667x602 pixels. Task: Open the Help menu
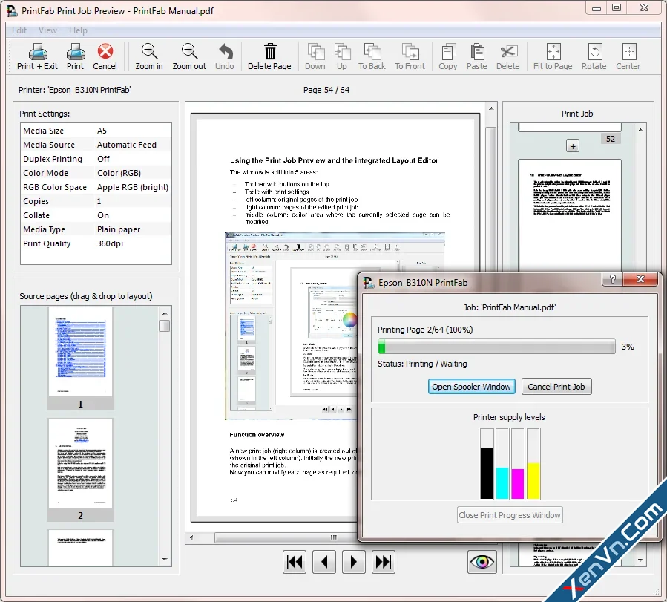click(x=78, y=30)
